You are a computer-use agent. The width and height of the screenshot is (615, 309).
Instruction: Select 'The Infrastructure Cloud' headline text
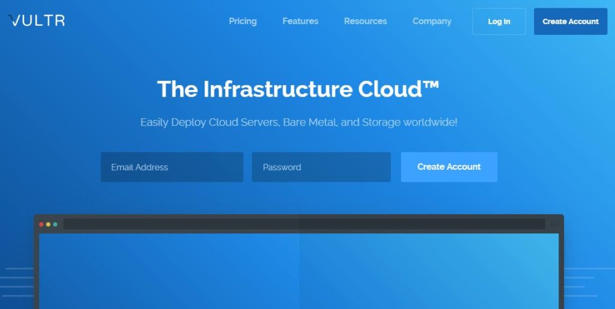[x=298, y=89]
